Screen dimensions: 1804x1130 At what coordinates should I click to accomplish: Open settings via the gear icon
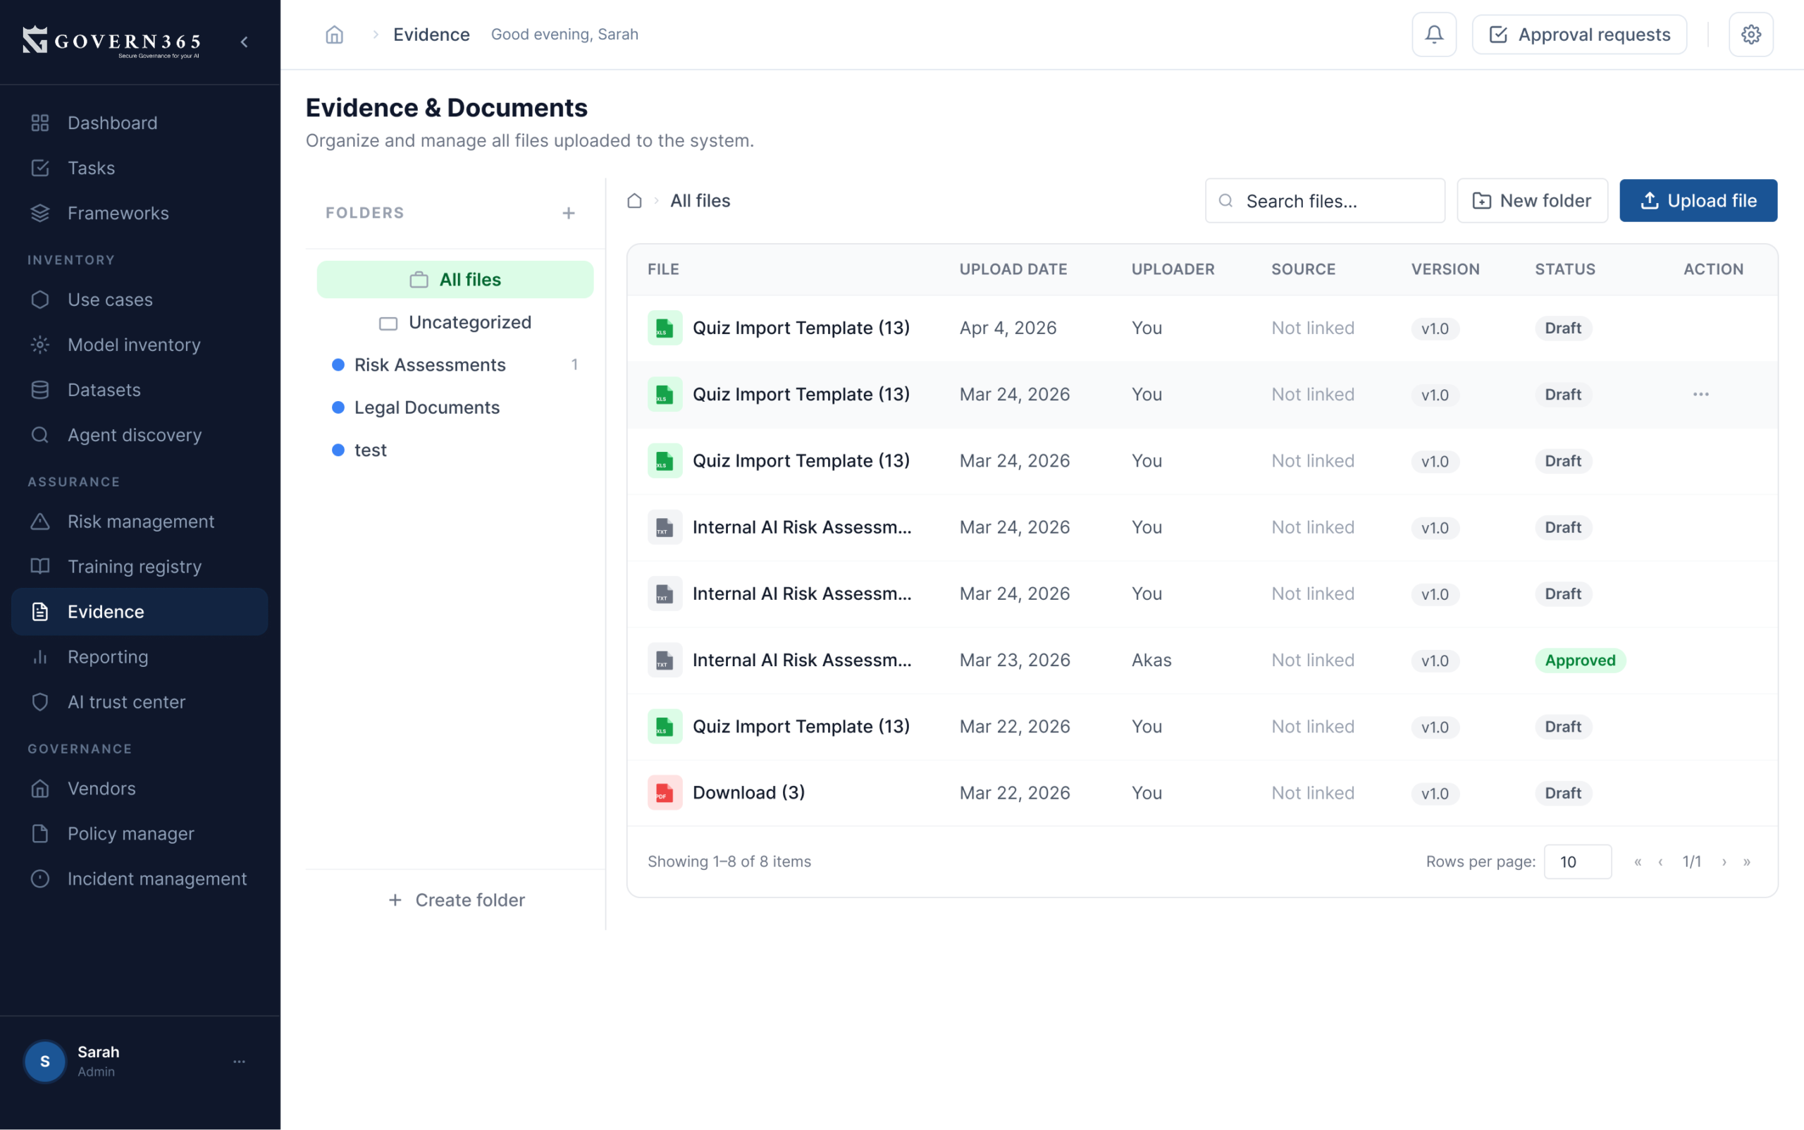coord(1750,35)
